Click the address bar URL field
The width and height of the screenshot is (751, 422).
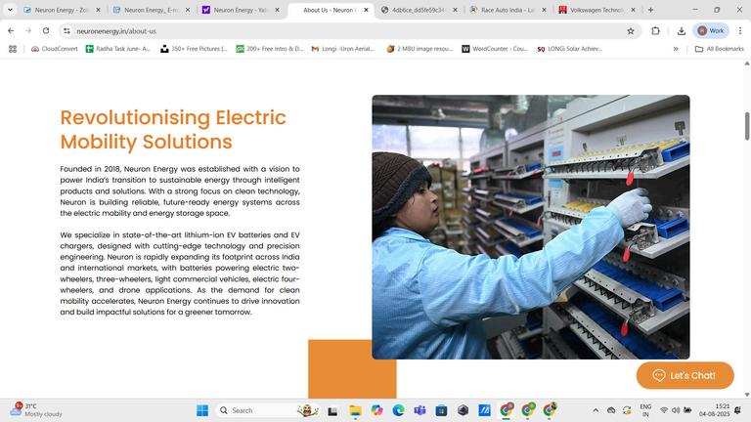(x=350, y=30)
